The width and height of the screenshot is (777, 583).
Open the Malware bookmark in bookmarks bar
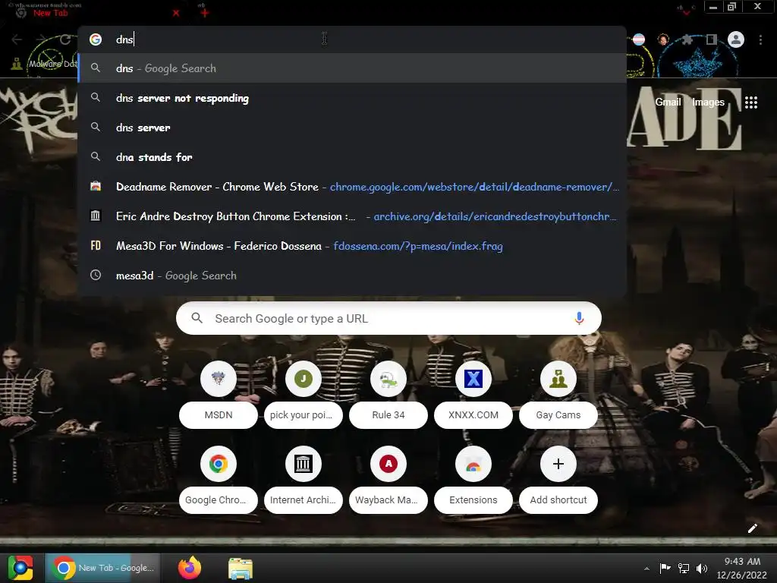tap(45, 64)
